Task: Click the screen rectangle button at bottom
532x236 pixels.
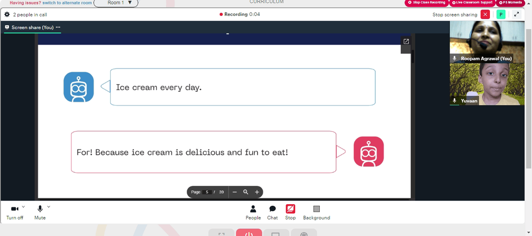Action: [x=276, y=233]
